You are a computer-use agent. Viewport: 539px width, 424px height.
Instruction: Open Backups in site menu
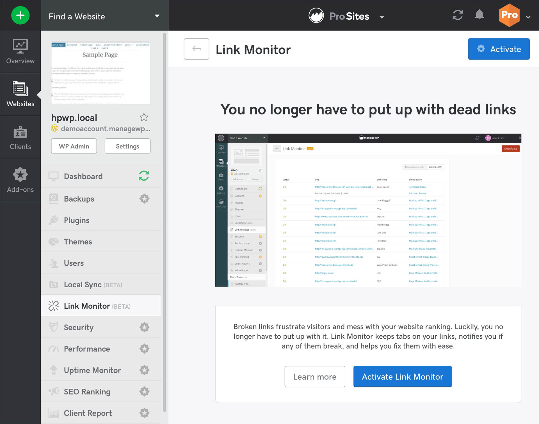(x=101, y=199)
